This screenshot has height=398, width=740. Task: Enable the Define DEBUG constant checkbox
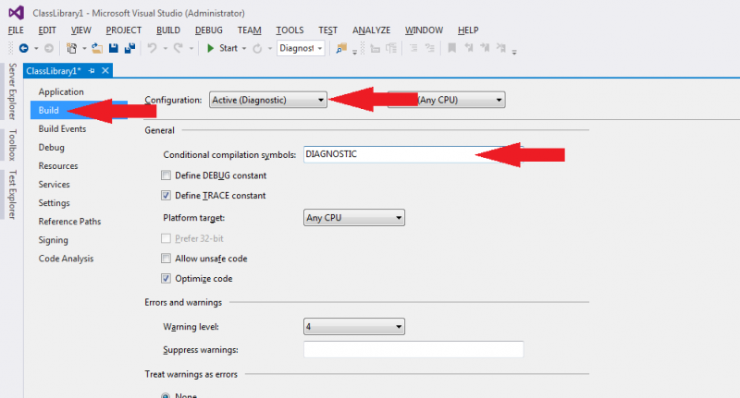(166, 175)
